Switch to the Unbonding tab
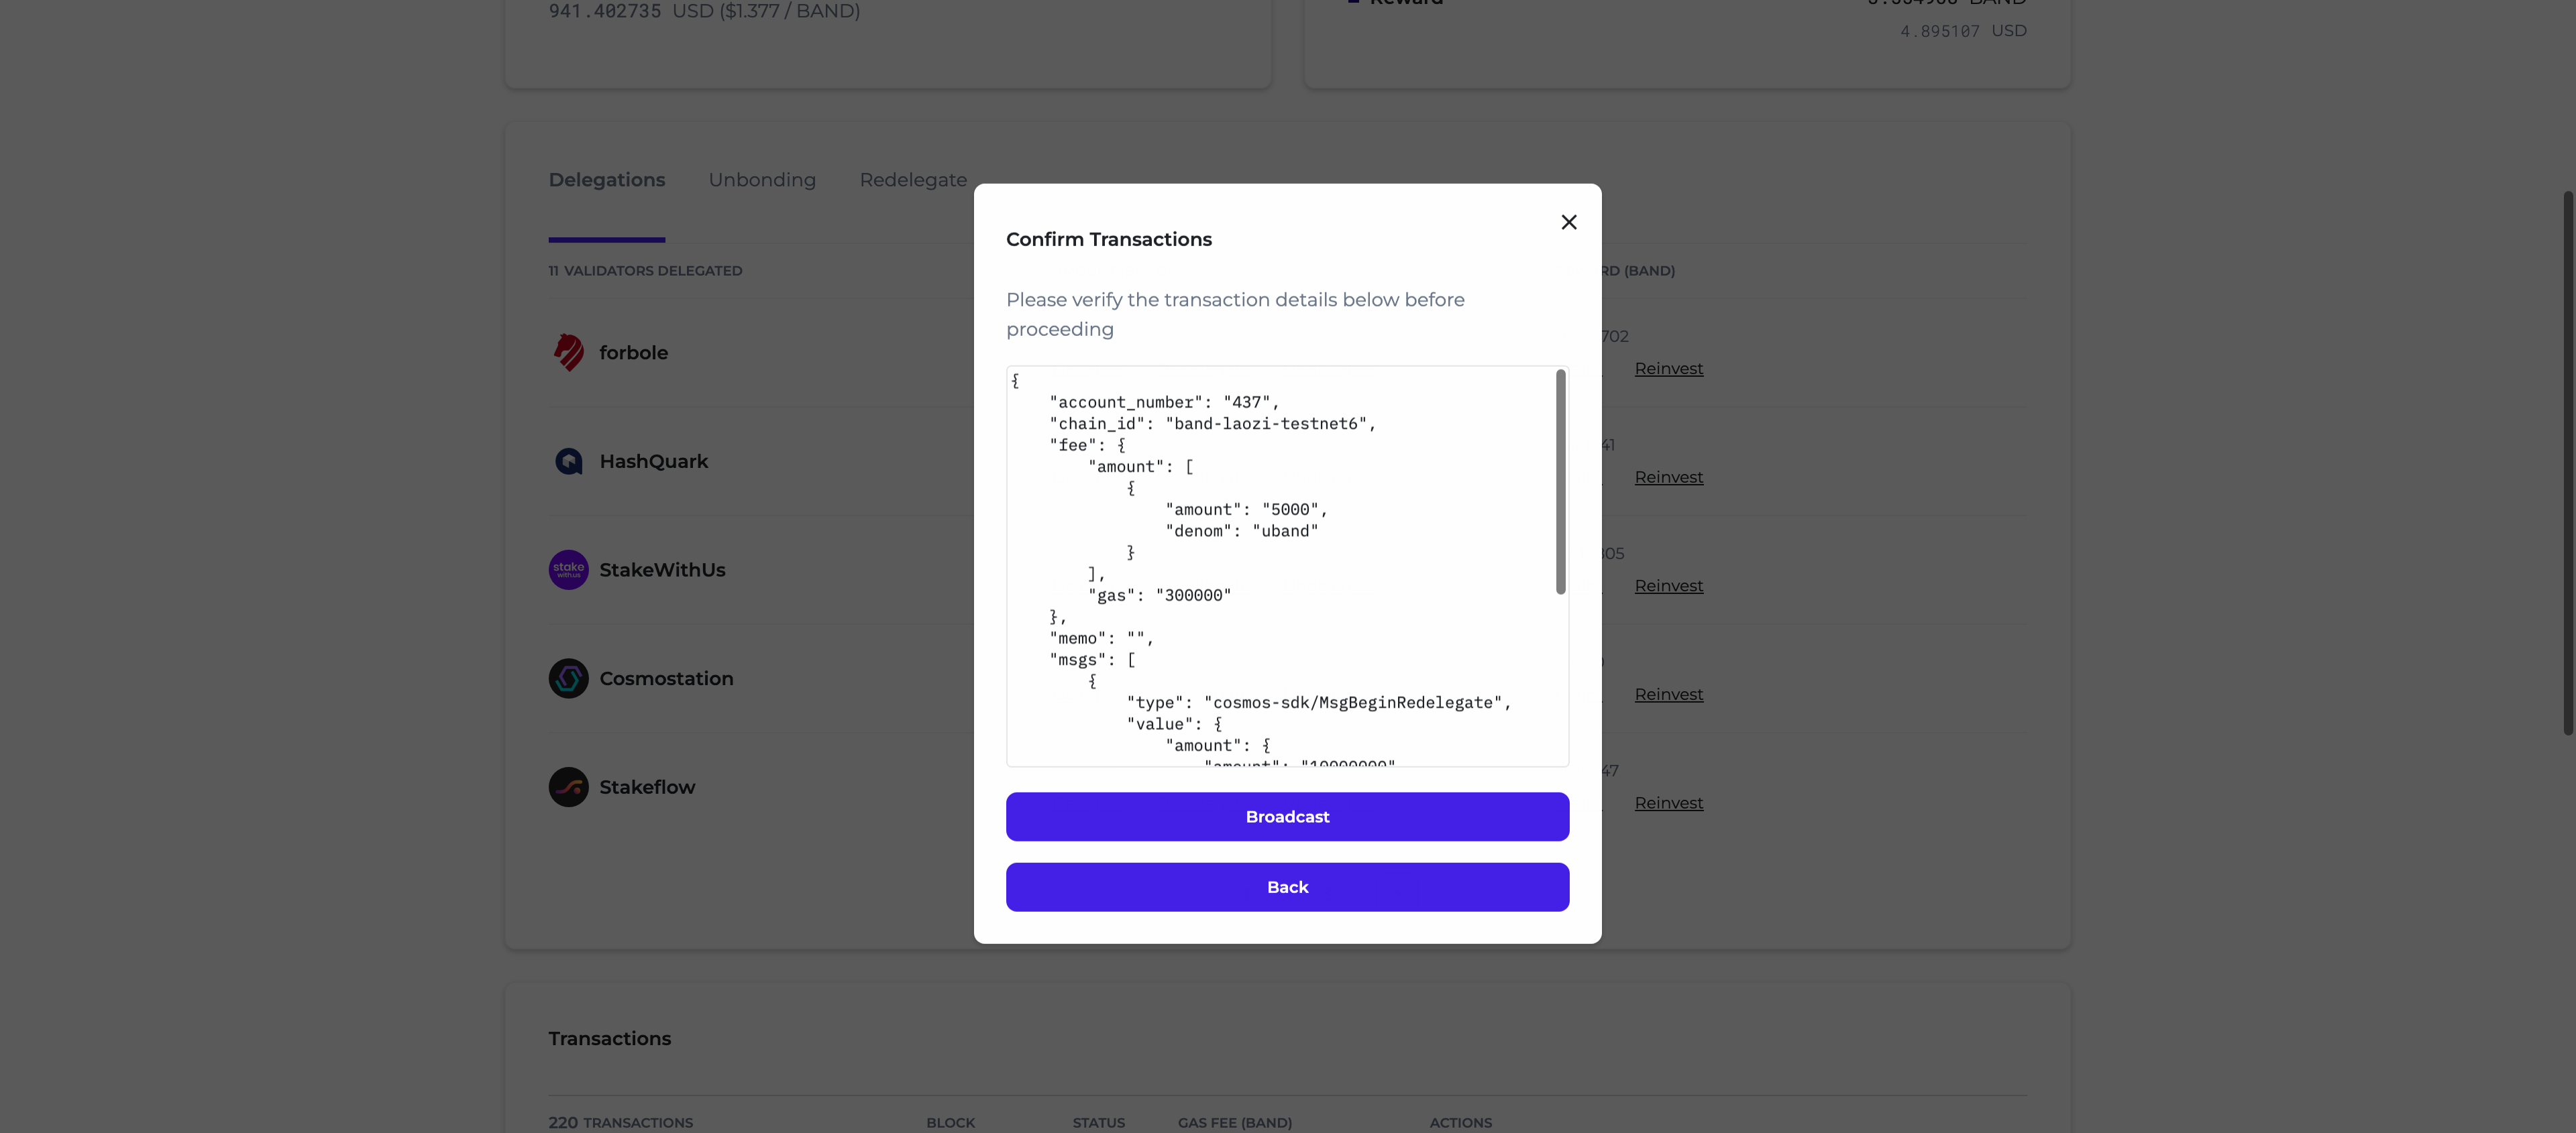The width and height of the screenshot is (2576, 1133). (x=762, y=180)
